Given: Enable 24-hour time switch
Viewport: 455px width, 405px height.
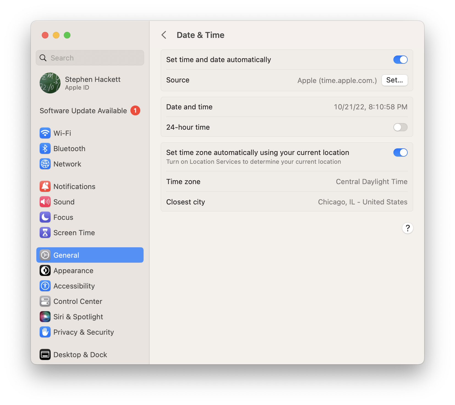Looking at the screenshot, I should (x=400, y=127).
